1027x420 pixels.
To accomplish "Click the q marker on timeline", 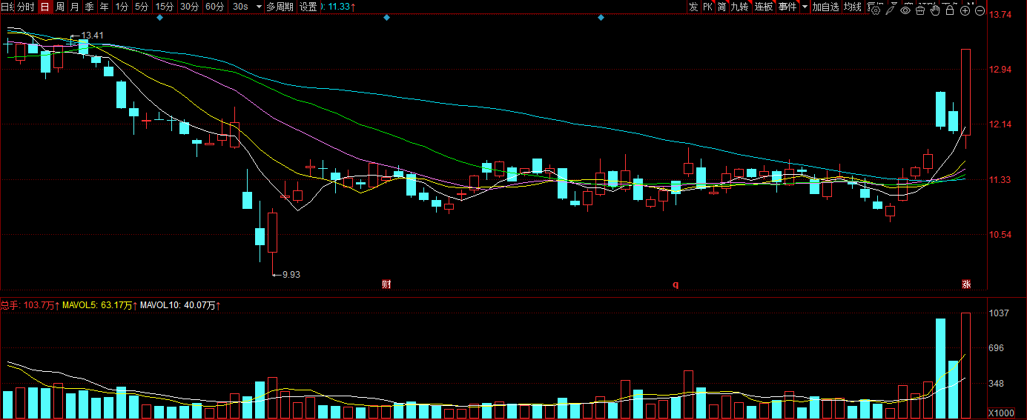I will (676, 284).
